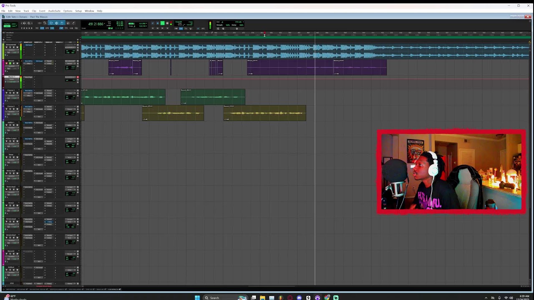This screenshot has width=534, height=300.
Task: Enable Spot edit mode
Action: tap(14, 24)
